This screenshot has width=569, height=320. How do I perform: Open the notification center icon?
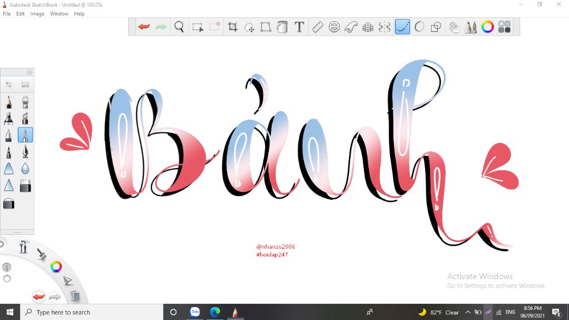556,312
